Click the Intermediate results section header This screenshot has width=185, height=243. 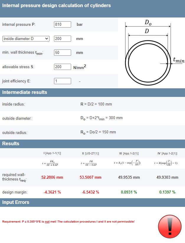point(92,92)
